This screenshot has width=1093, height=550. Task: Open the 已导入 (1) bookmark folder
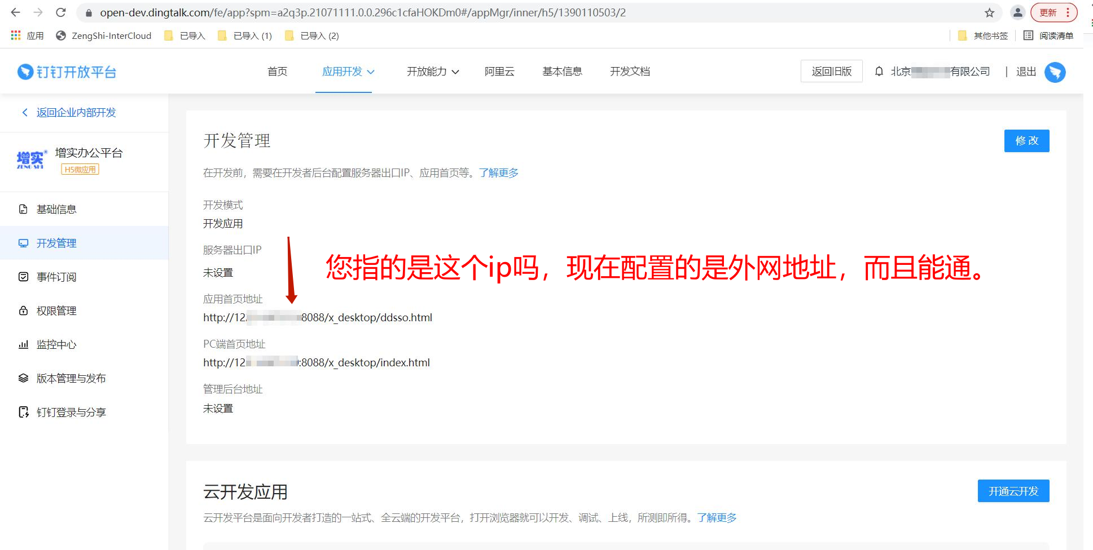[245, 36]
